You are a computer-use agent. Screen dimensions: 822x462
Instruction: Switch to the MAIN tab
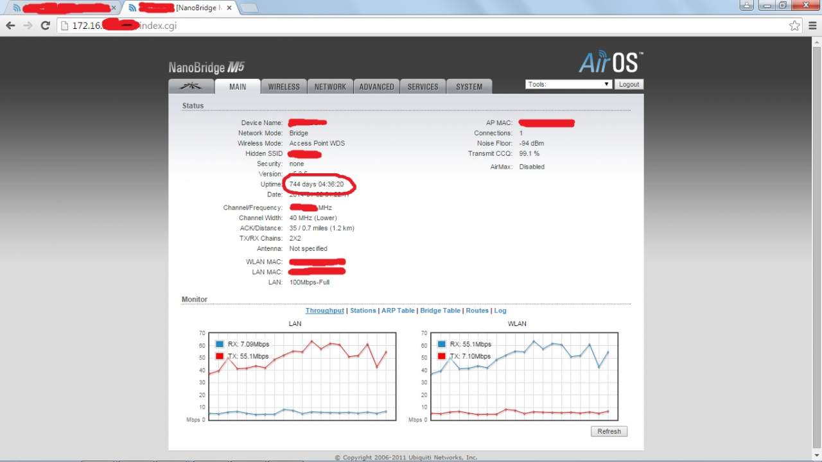(238, 87)
